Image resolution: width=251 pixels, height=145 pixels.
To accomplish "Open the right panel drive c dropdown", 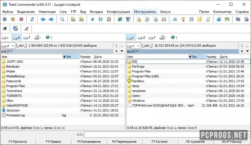I will coord(134,46).
